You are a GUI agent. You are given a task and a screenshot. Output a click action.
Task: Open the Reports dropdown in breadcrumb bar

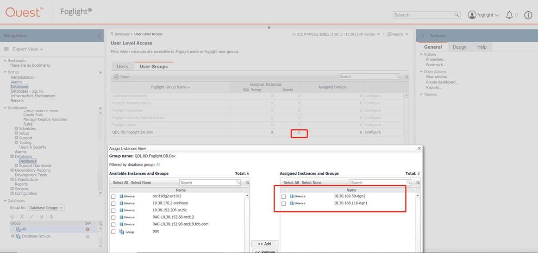tap(407, 34)
